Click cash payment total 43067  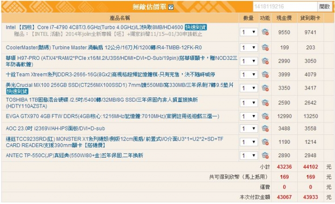(284, 197)
